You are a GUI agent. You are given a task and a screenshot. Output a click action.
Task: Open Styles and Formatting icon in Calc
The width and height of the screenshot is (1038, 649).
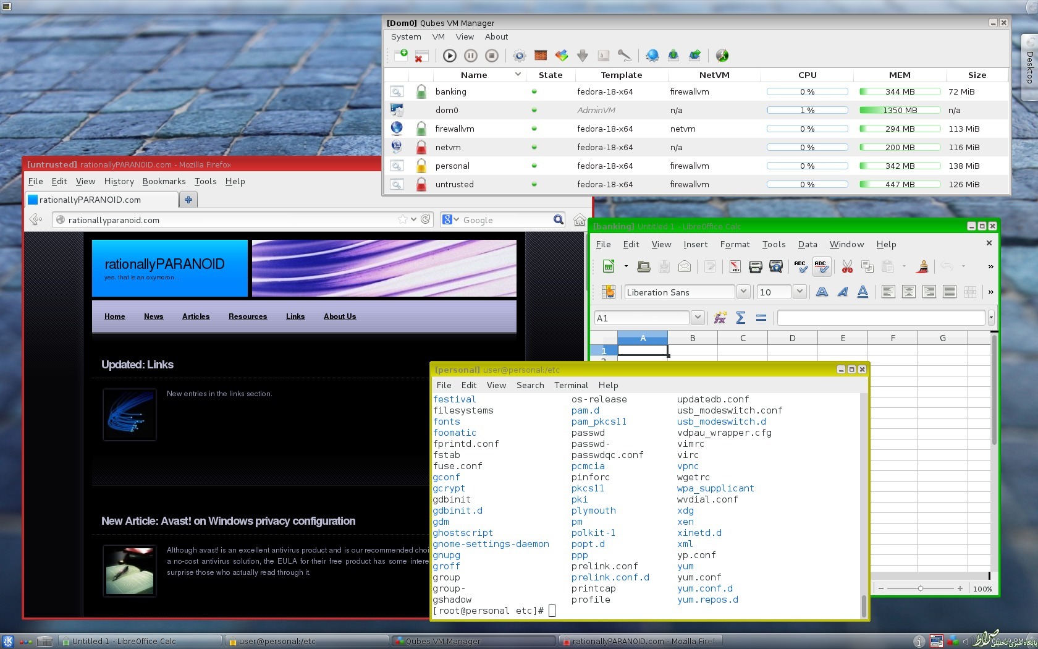pyautogui.click(x=608, y=292)
